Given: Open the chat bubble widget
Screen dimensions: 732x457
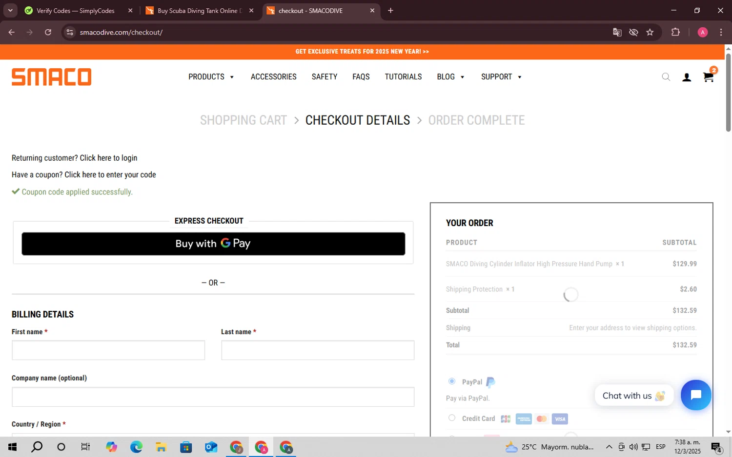Looking at the screenshot, I should pyautogui.click(x=696, y=395).
